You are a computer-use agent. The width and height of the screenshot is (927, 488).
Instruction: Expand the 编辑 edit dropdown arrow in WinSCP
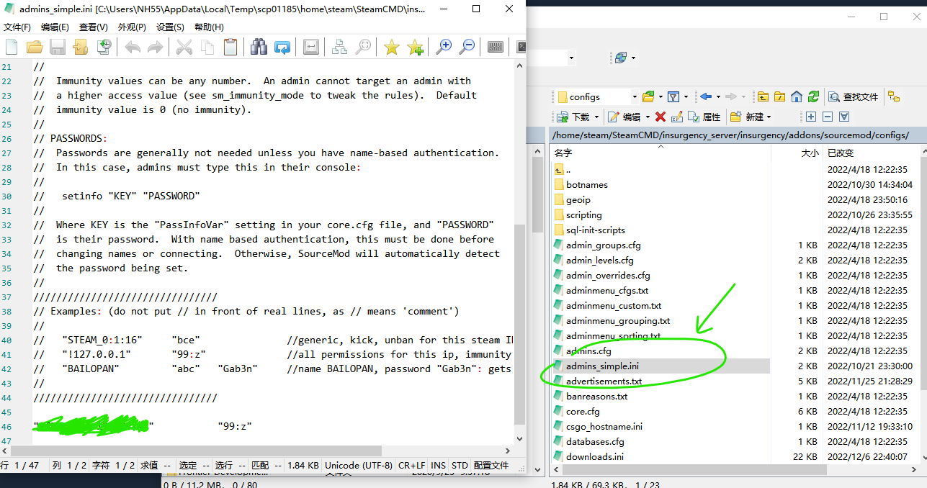click(648, 117)
